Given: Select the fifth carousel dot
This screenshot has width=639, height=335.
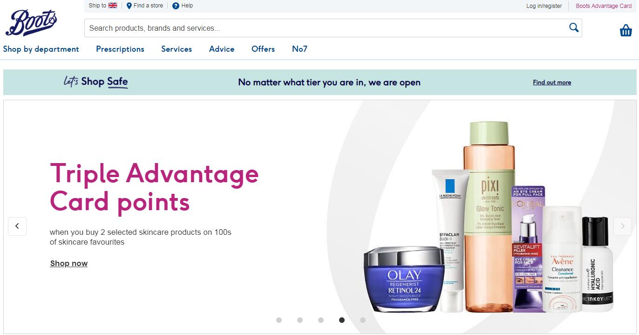Looking at the screenshot, I should pos(363,320).
